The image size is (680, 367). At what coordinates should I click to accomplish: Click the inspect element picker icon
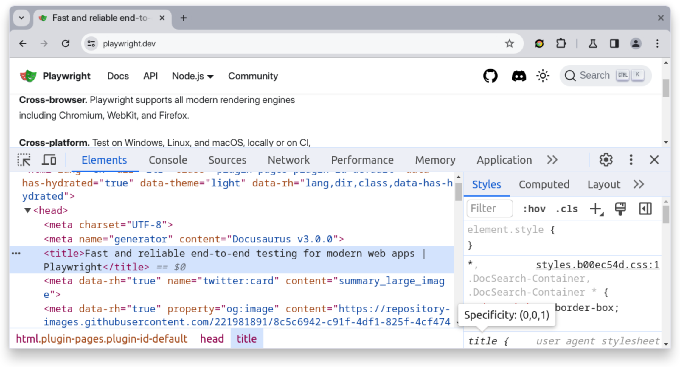pyautogui.click(x=24, y=160)
